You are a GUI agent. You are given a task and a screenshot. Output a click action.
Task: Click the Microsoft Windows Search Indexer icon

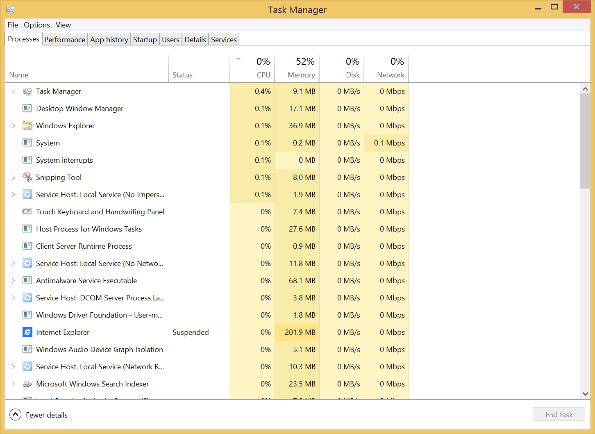pyautogui.click(x=27, y=384)
